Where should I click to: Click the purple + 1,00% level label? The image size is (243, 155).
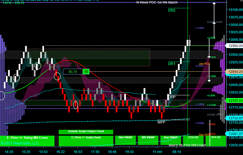pos(200,104)
